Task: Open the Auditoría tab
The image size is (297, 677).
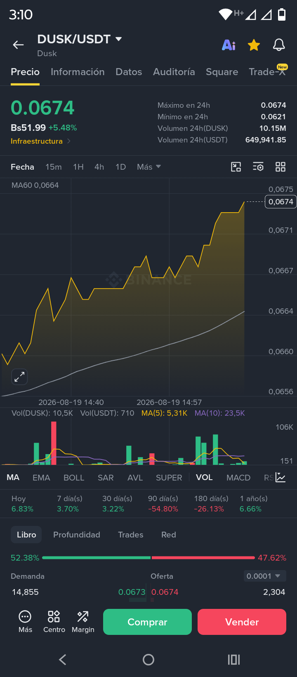Action: [174, 72]
